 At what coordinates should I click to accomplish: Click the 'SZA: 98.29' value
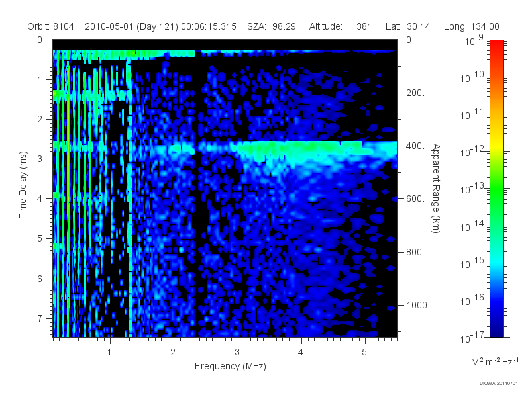pos(272,26)
